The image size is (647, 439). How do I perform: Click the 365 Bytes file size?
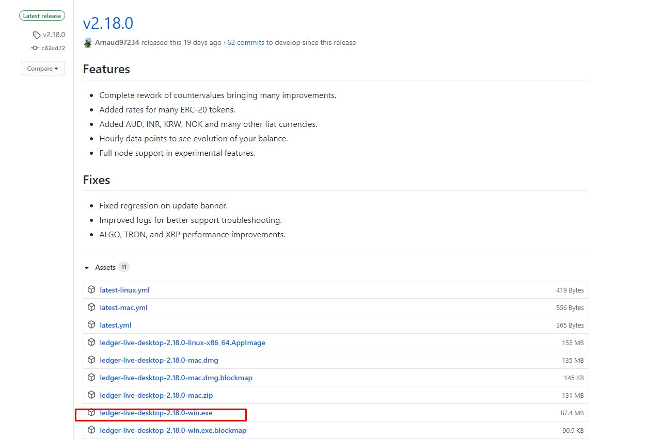tap(570, 326)
